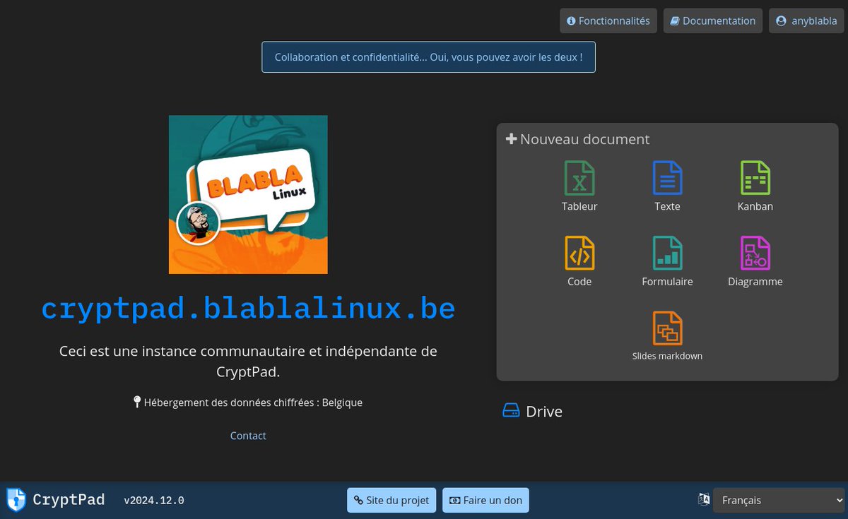Open the Documentation

(713, 20)
